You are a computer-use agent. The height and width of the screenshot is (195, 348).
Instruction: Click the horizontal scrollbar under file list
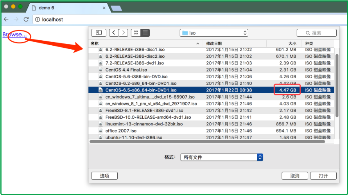(x=207, y=141)
